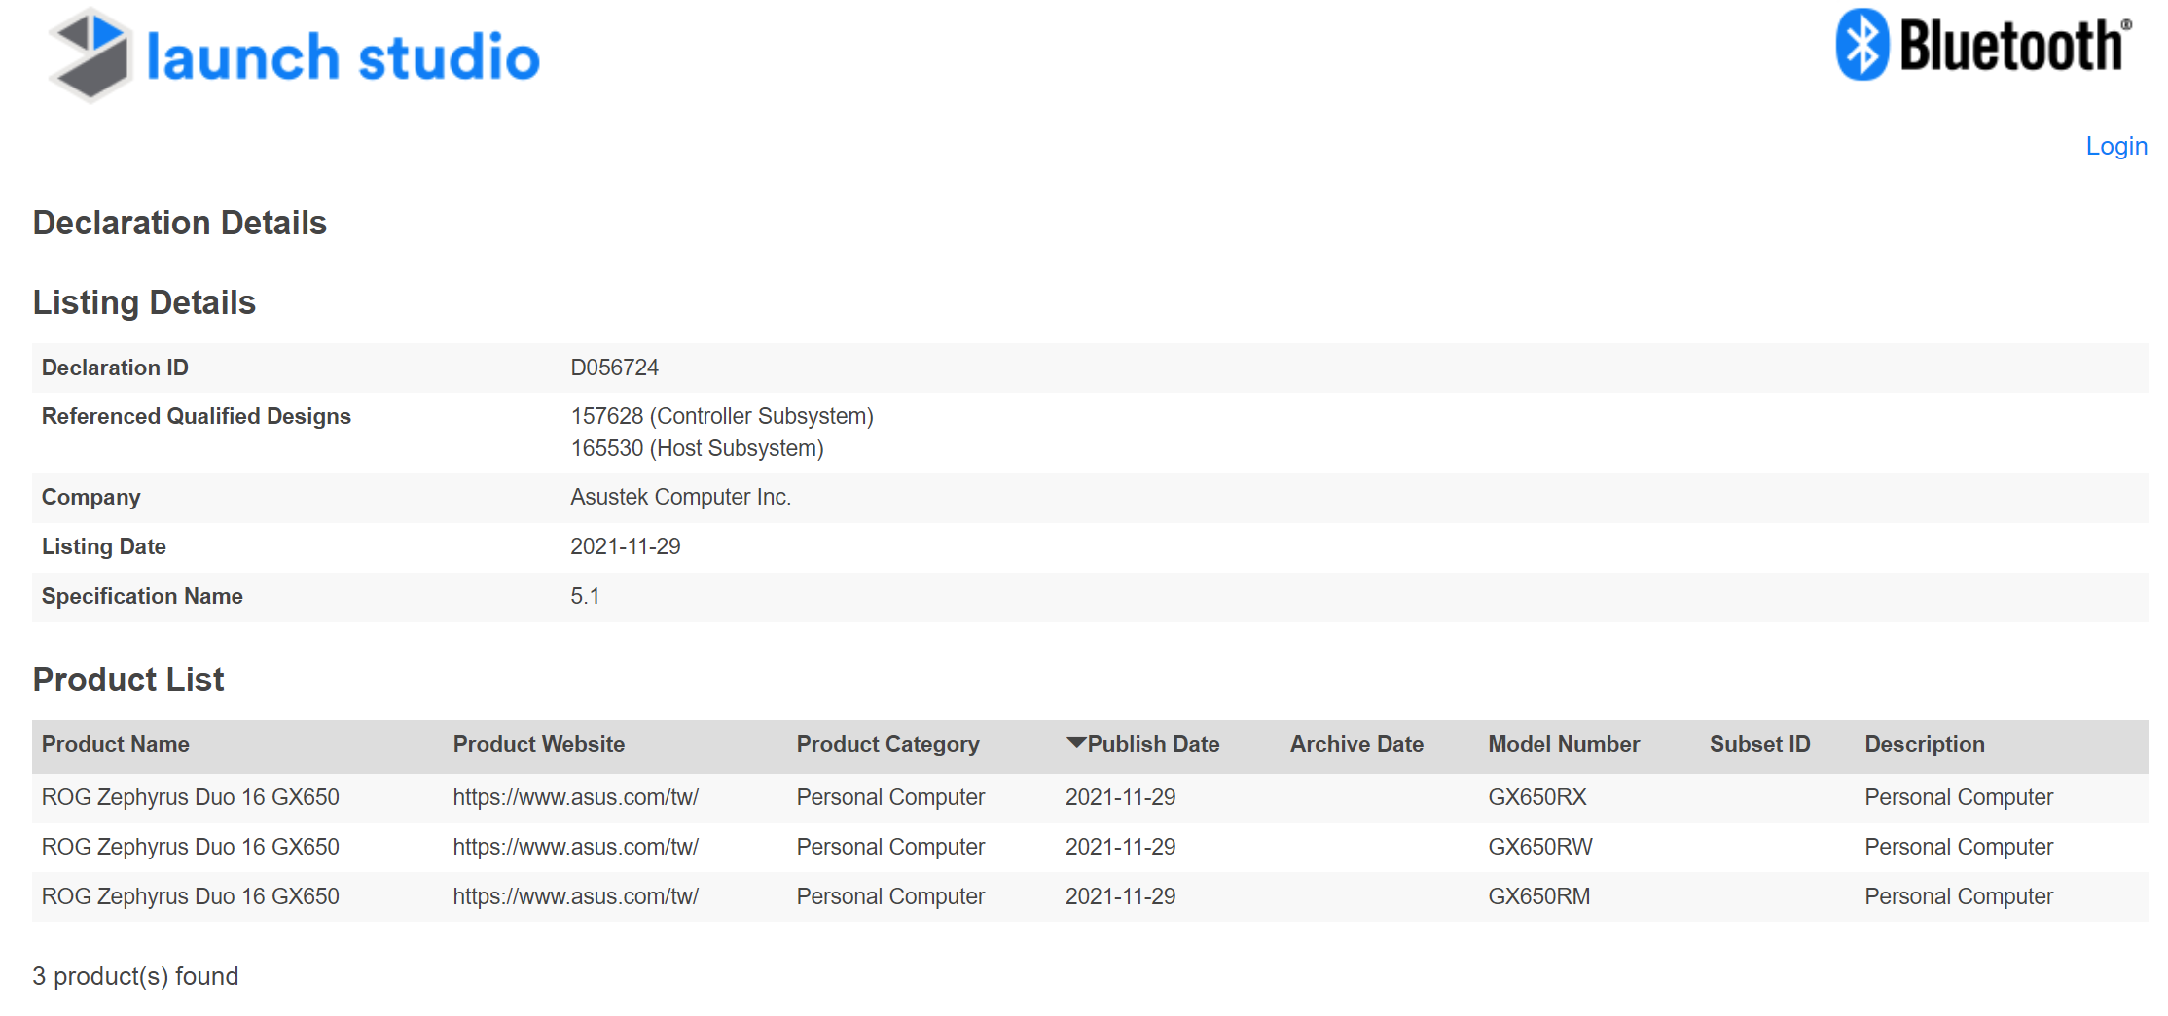Sort by Product Website column

(538, 744)
